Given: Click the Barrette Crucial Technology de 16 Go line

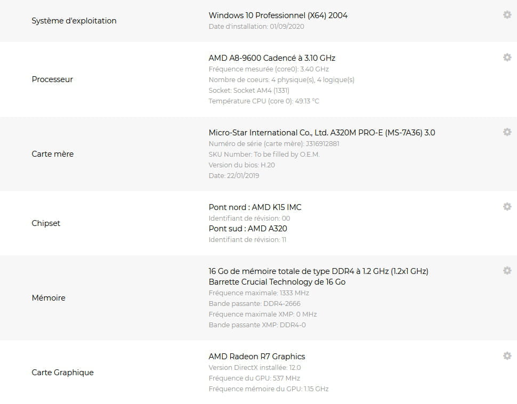Looking at the screenshot, I should coord(277,282).
